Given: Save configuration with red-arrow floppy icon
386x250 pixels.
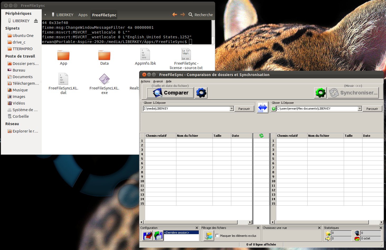Looking at the screenshot, I should pyautogui.click(x=147, y=236).
